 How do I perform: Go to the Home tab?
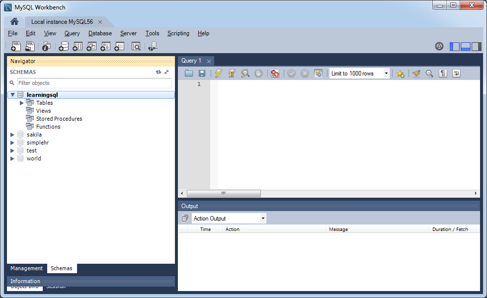(14, 21)
